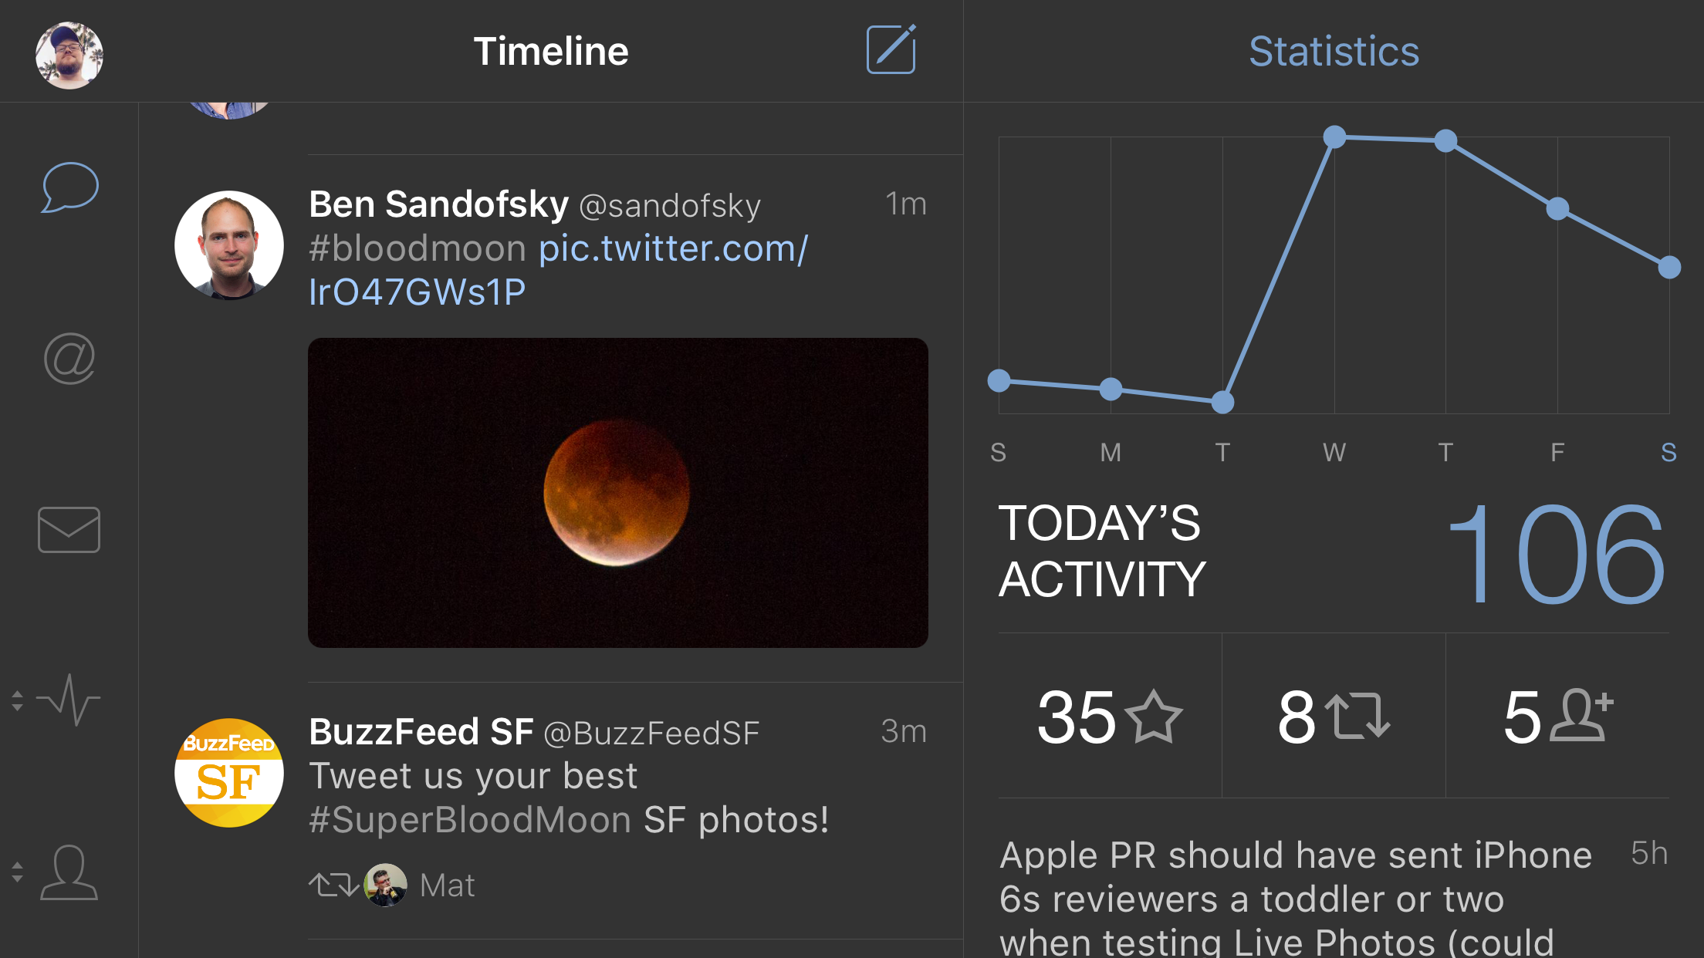The image size is (1704, 958).
Task: Compose a new tweet
Action: click(x=889, y=49)
